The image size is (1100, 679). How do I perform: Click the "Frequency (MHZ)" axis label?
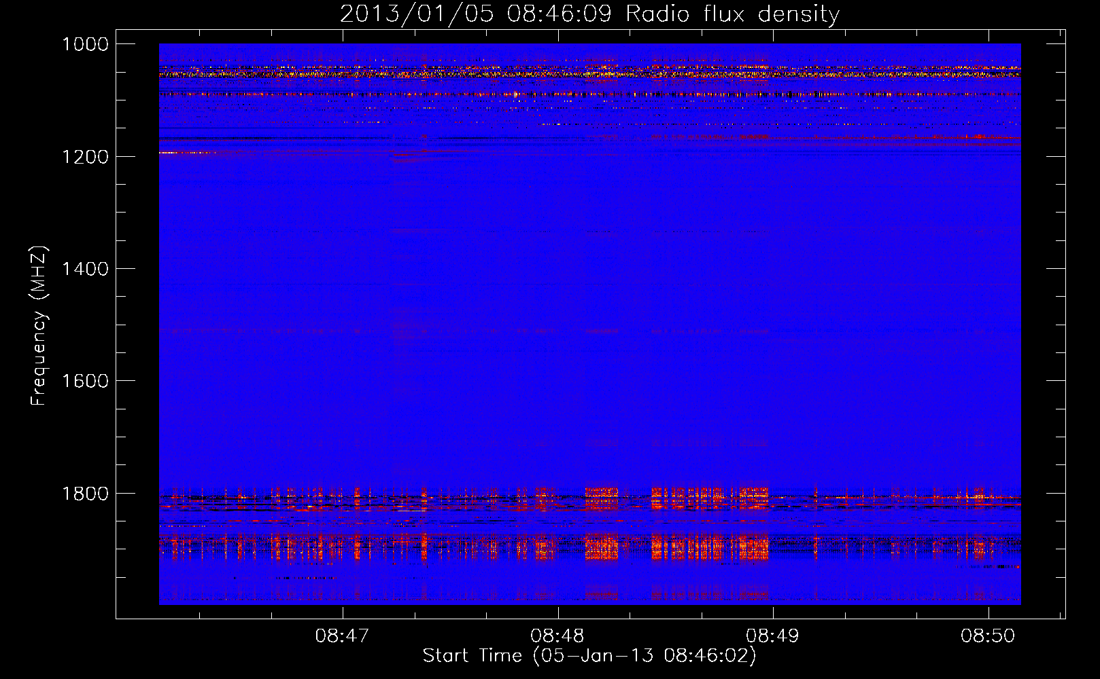39,326
